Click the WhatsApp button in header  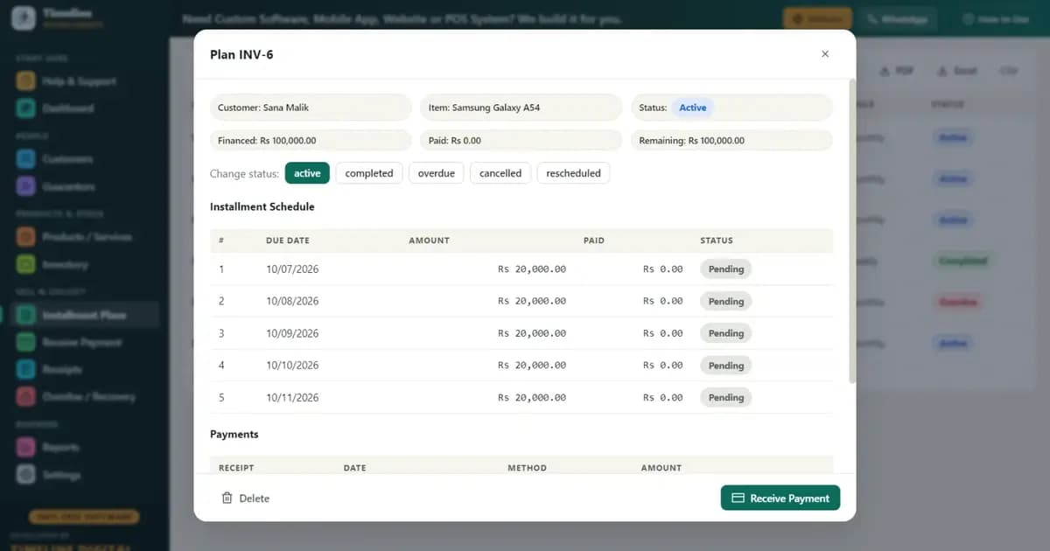pos(897,18)
